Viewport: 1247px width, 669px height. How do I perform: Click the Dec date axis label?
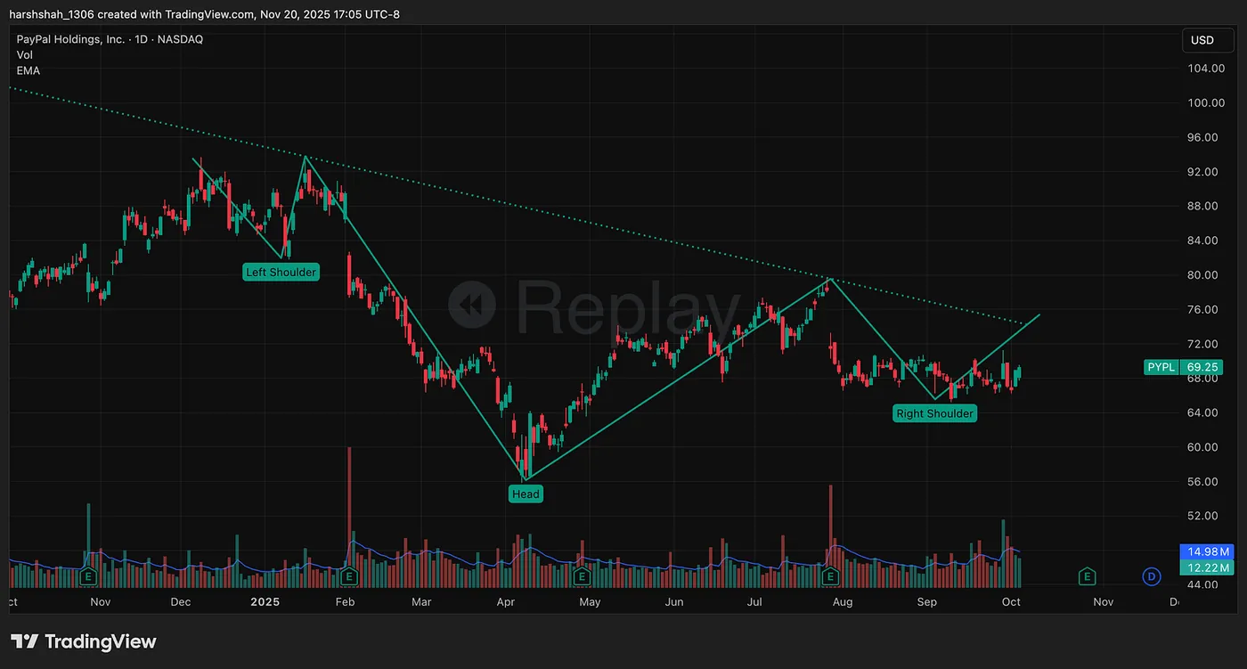[181, 602]
